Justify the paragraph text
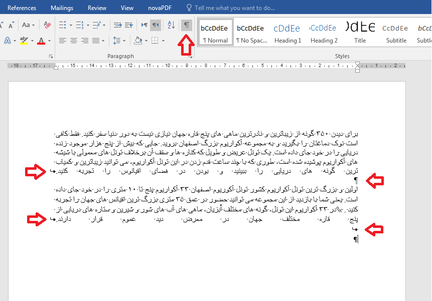432x301 pixels. 96,41
